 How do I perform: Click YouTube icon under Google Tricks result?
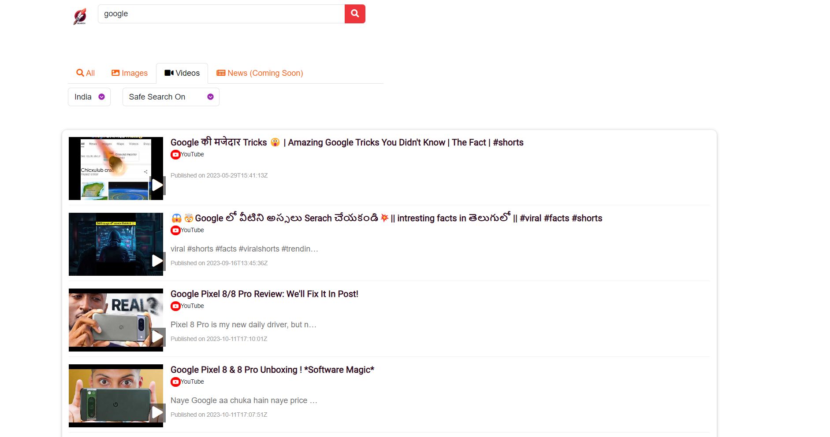click(x=175, y=155)
